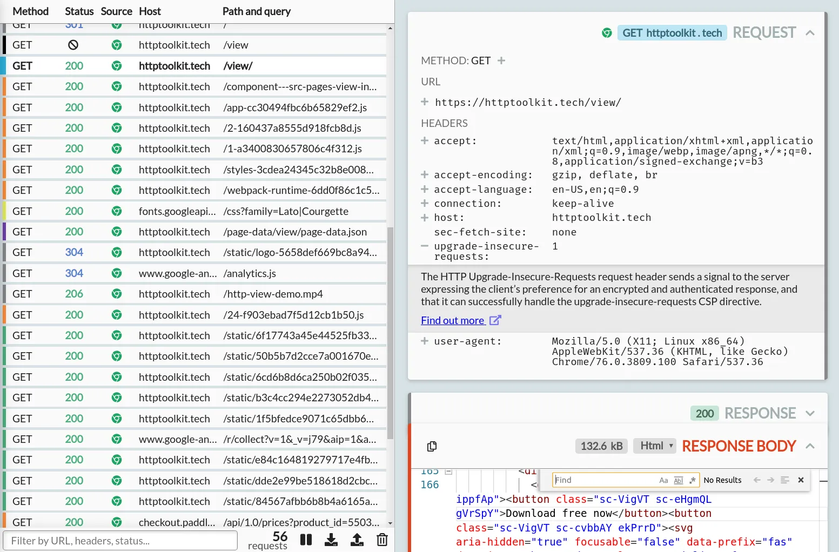The width and height of the screenshot is (839, 552).
Task: Click the filter by URL input field
Action: [120, 540]
